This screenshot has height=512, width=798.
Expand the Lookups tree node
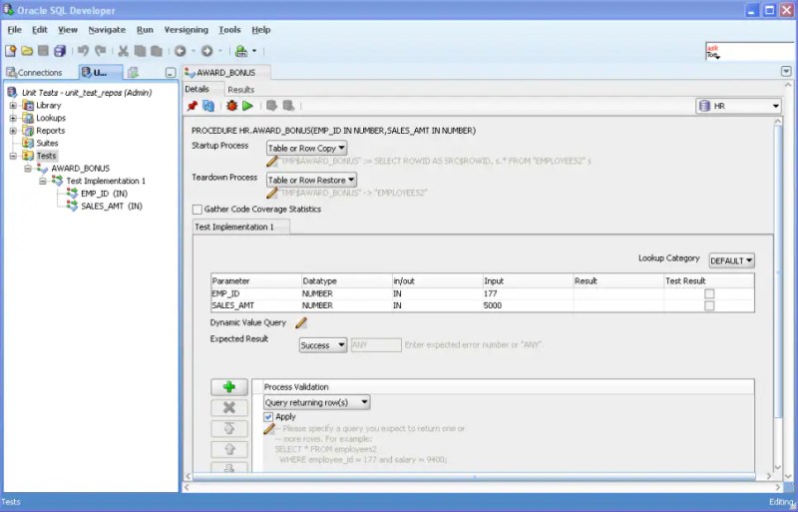click(13, 118)
